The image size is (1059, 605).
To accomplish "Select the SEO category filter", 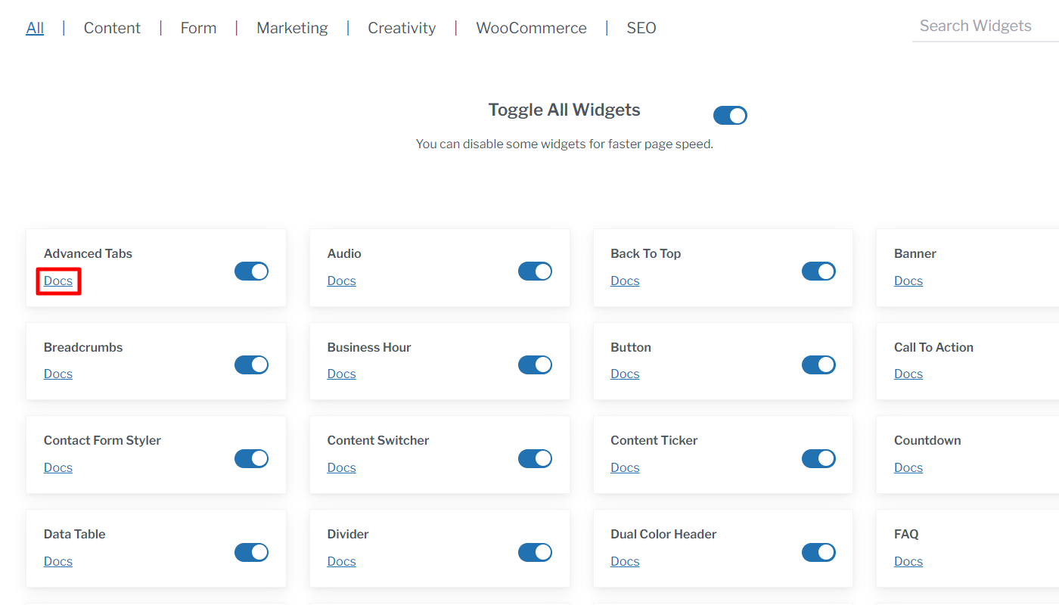I will (641, 27).
